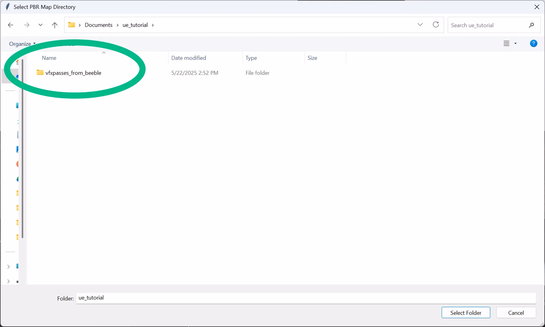This screenshot has width=545, height=327.
Task: Click the Forward navigation arrow
Action: pos(27,25)
